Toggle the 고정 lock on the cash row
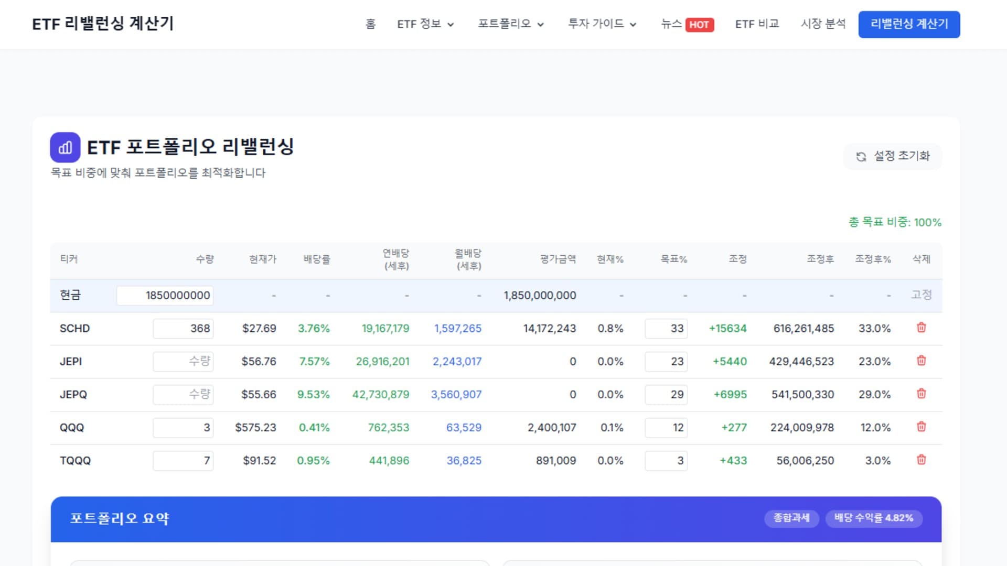1007x566 pixels. click(x=922, y=295)
